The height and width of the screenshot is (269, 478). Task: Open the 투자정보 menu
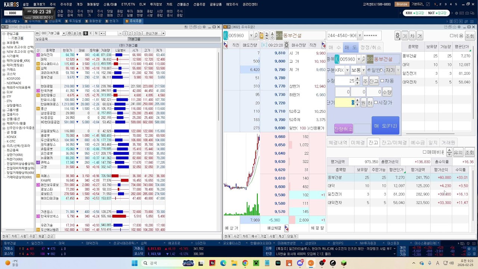click(x=156, y=4)
